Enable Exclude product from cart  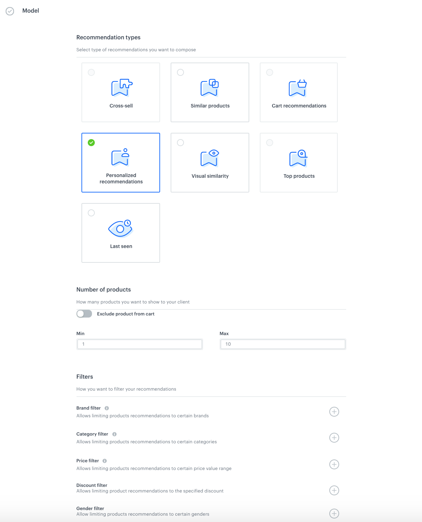[84, 314]
